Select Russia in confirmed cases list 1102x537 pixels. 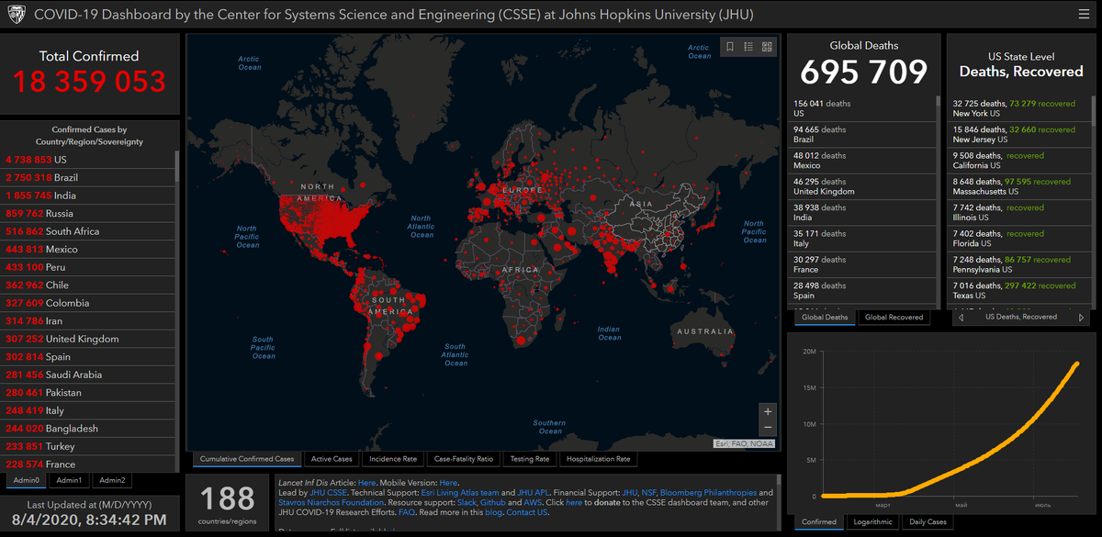(x=88, y=213)
